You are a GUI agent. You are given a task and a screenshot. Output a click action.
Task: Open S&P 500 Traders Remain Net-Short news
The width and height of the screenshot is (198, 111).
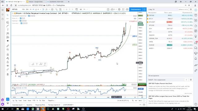(160, 84)
